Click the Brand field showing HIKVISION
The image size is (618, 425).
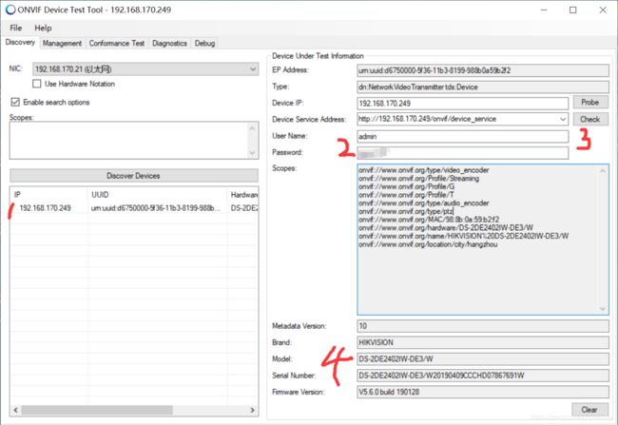[x=483, y=342]
